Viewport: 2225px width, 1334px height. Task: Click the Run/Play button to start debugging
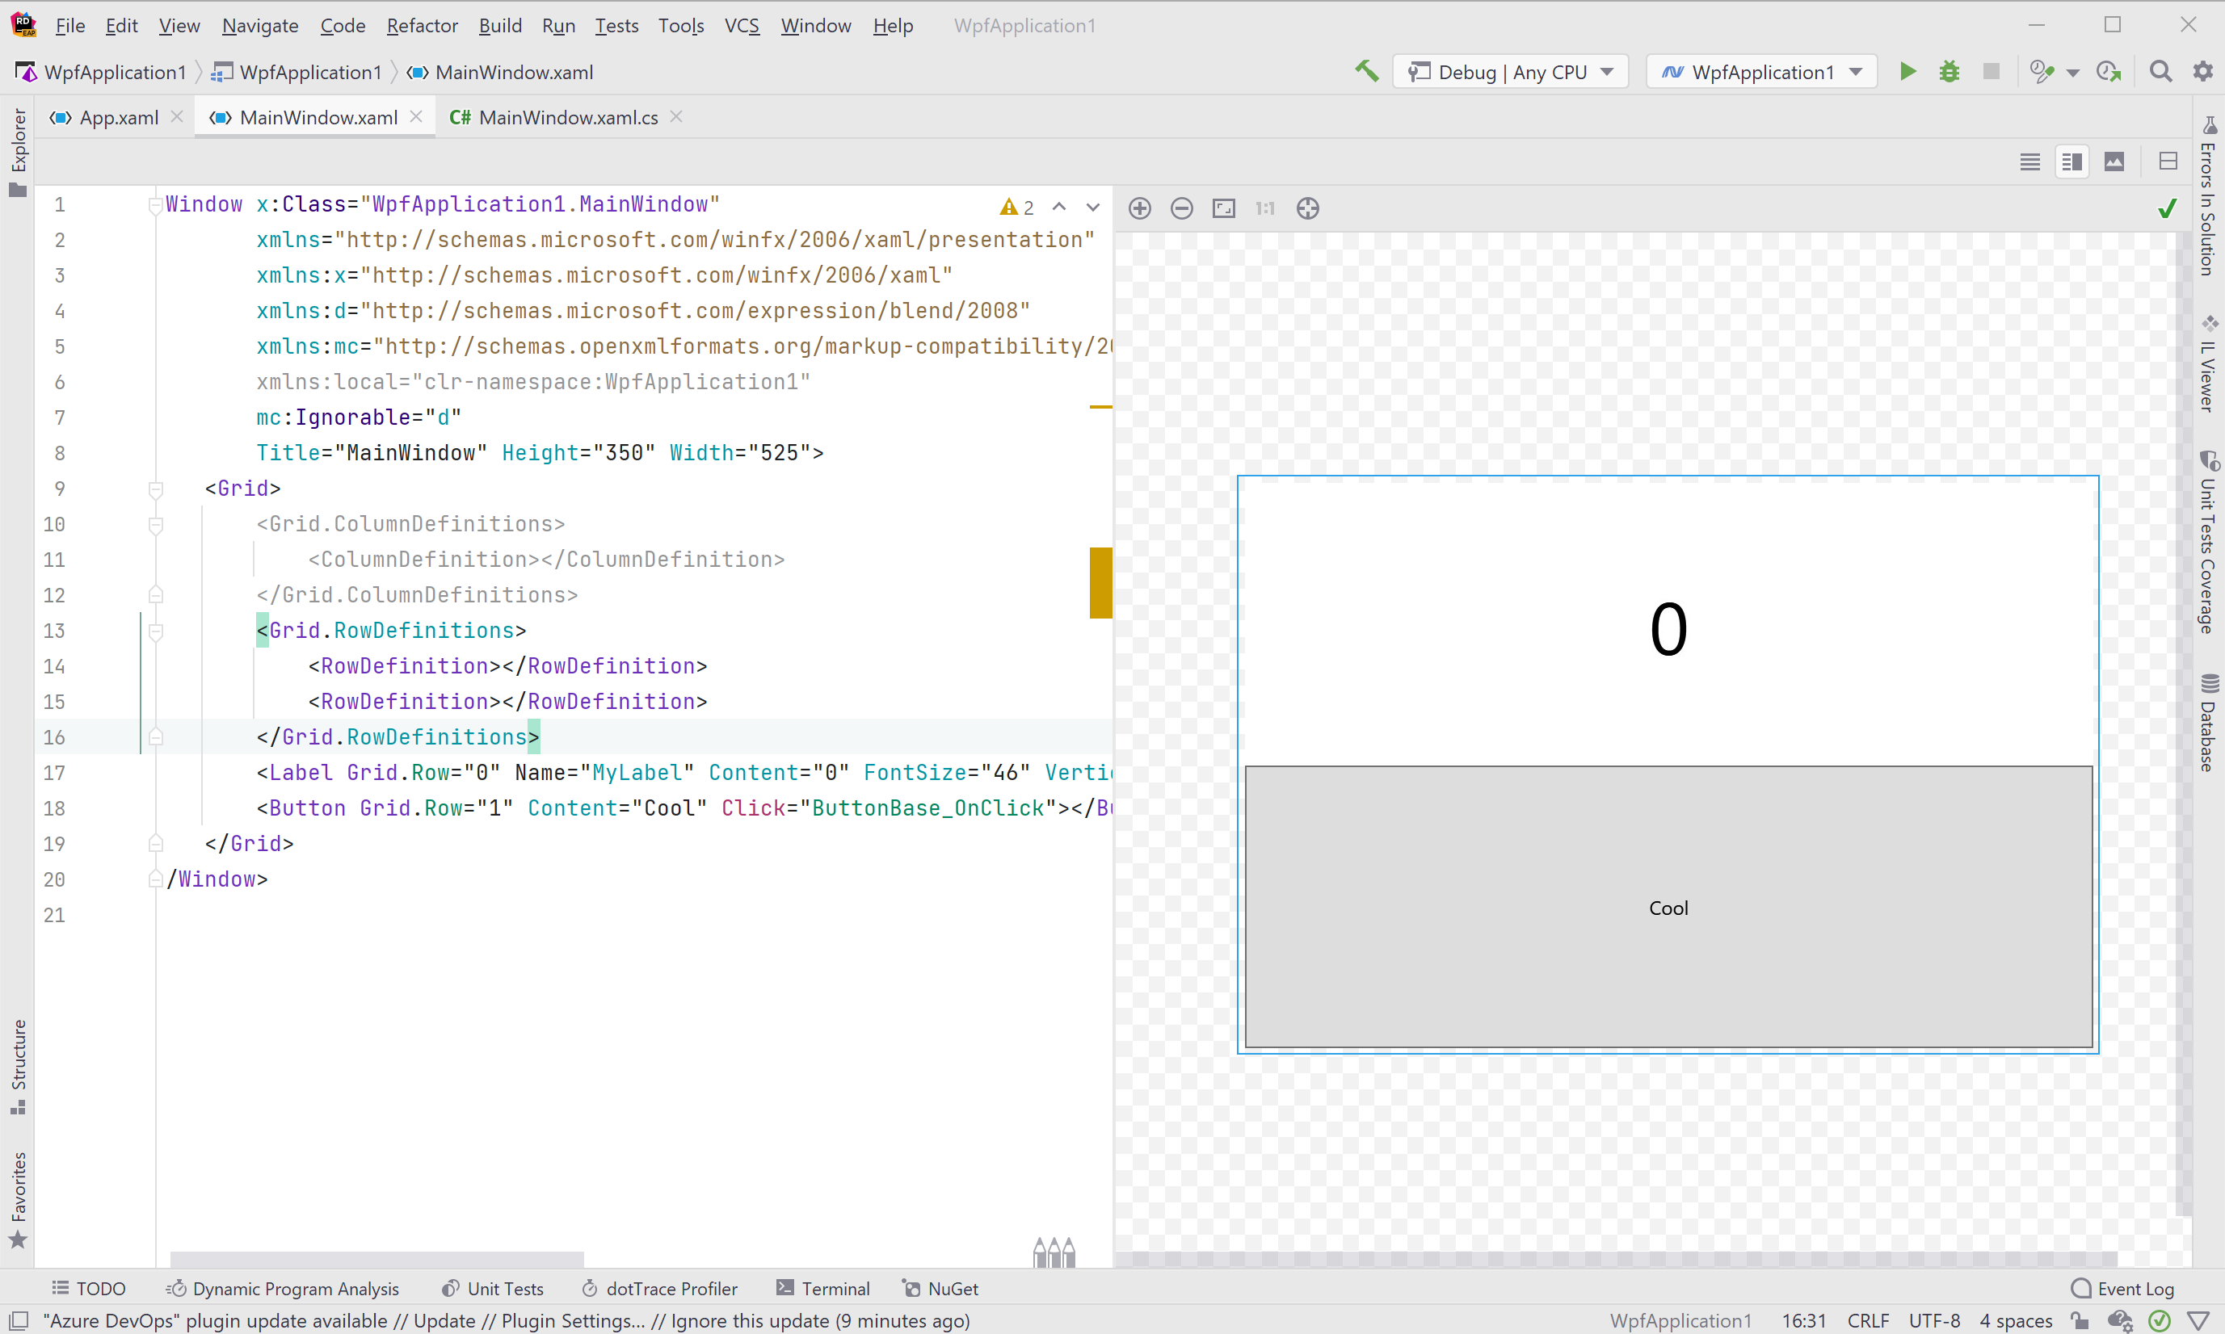click(x=1907, y=71)
